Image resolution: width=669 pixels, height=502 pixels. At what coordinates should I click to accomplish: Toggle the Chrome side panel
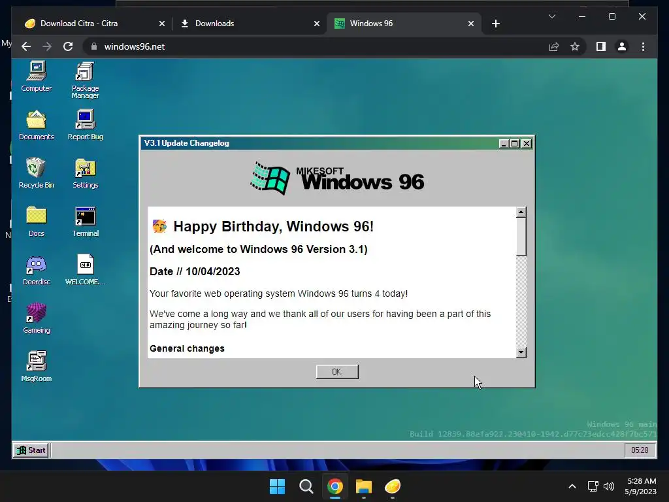(x=601, y=46)
